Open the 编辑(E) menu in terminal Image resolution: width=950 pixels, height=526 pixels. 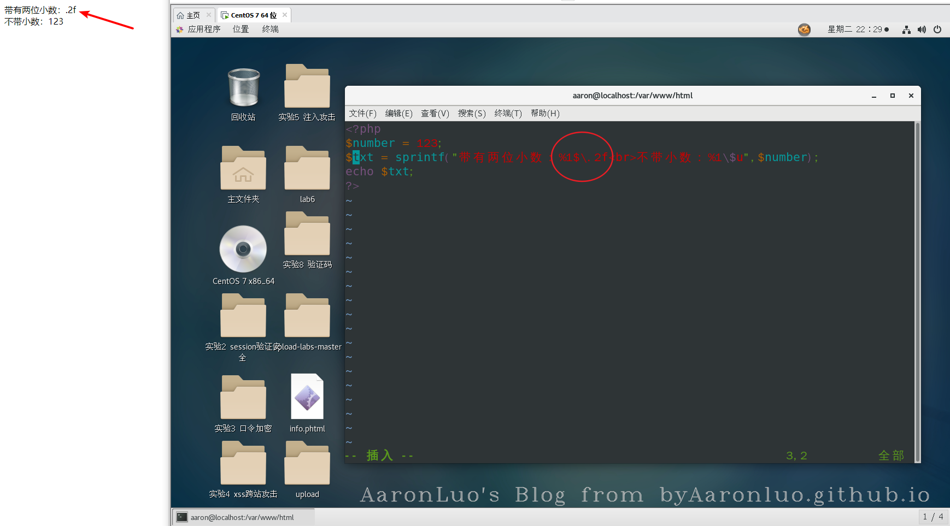pos(398,114)
